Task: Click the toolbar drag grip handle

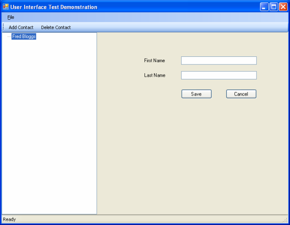Action: tap(3, 27)
